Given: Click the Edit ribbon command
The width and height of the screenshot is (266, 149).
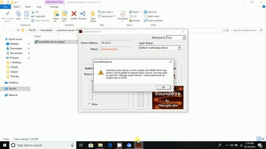Looking at the screenshot, I should coord(133,16).
